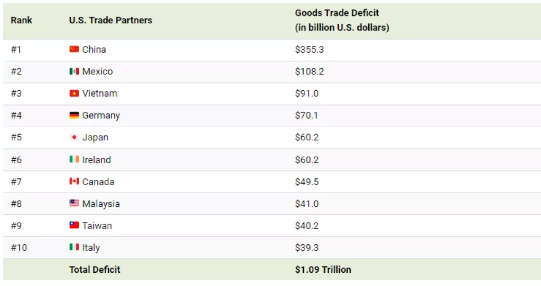Click the Vietnam flag icon

74,93
